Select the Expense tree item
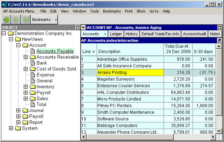Viewport: 224px width, 142px height. tap(45, 75)
